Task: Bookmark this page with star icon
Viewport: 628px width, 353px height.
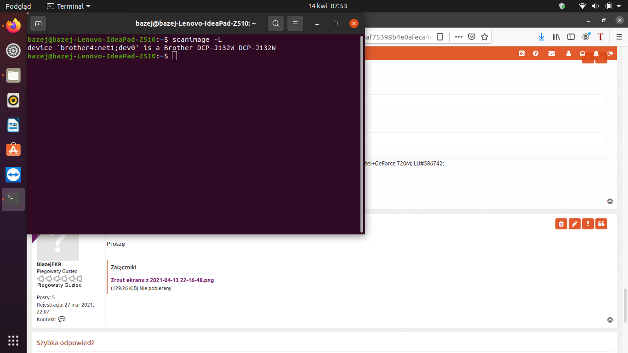Action: (484, 37)
